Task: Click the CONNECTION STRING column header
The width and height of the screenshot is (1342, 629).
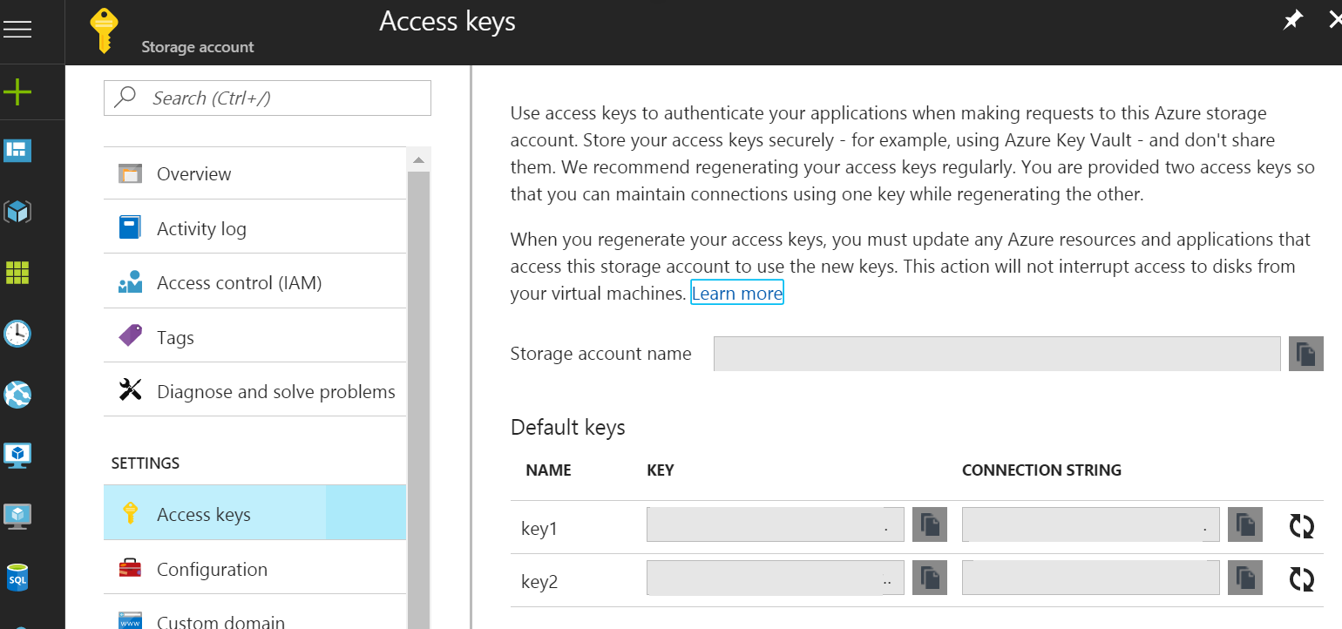Action: point(1041,470)
